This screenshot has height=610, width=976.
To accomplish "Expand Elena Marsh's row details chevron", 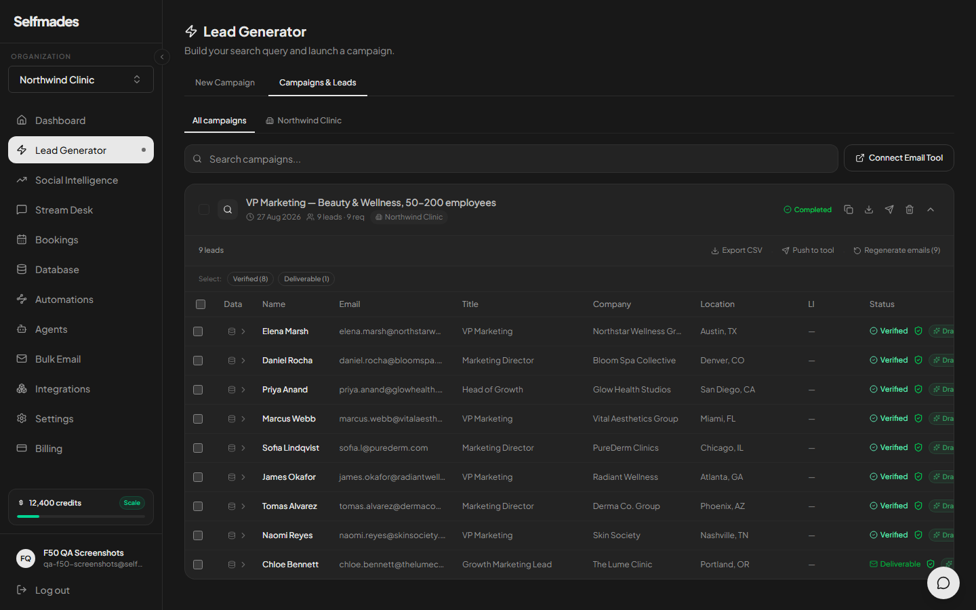I will (243, 331).
